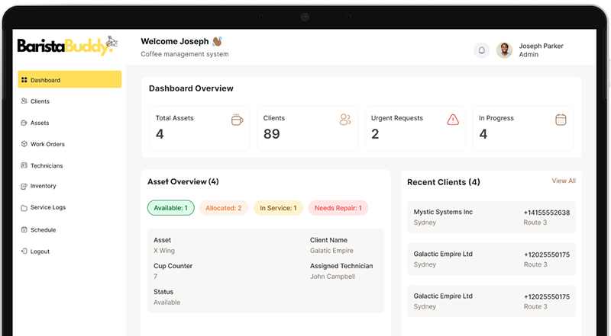Screen dimensions: 611x336
Task: Click the calendar icon on In Progress card
Action: (561, 120)
